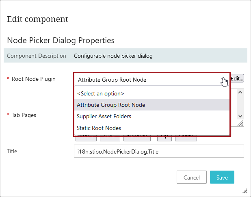Click the partially hidden Up button under Tab Pages
This screenshot has height=197, width=251.
pyautogui.click(x=164, y=139)
